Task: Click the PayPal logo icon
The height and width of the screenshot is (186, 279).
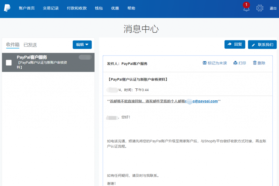Action: (7, 8)
